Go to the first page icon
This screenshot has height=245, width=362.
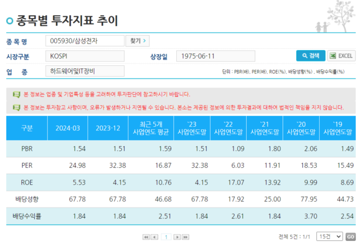pyautogui.click(x=146, y=237)
